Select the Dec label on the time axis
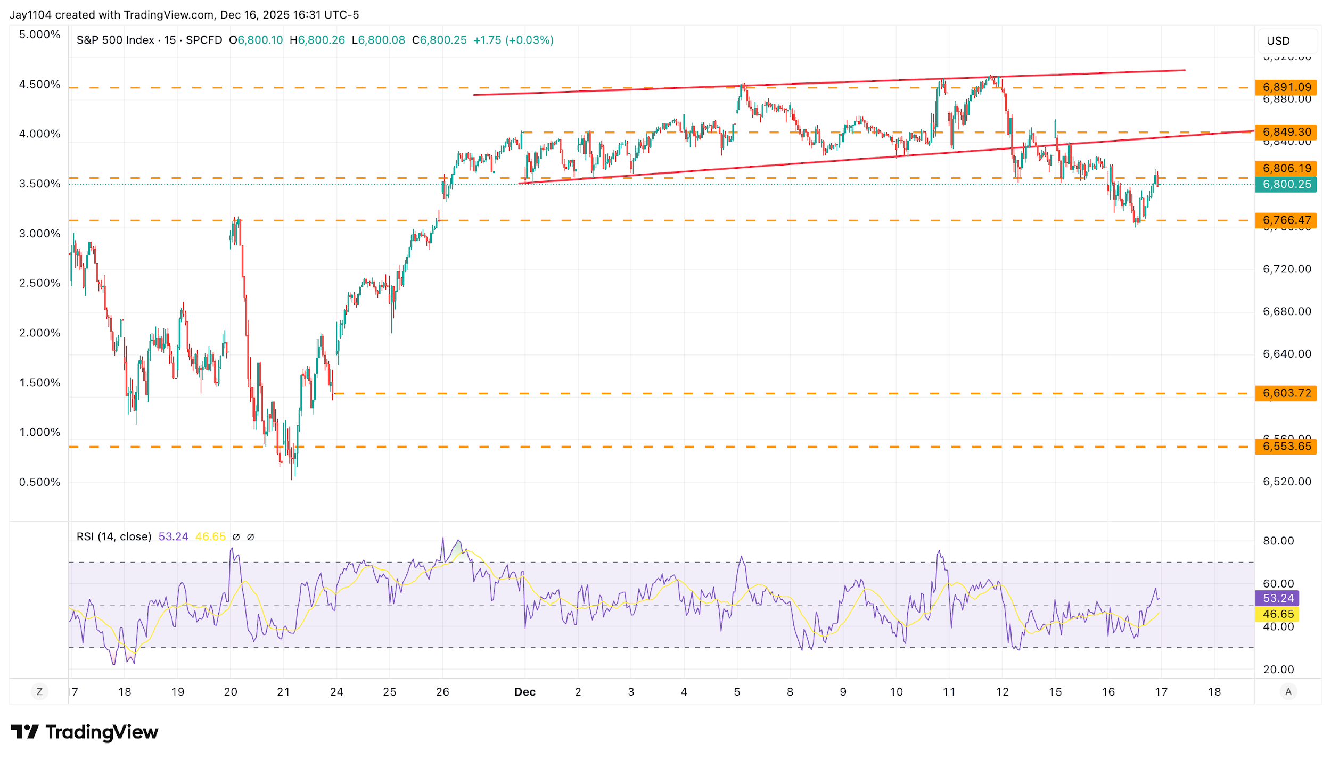The width and height of the screenshot is (1331, 760). 524,692
